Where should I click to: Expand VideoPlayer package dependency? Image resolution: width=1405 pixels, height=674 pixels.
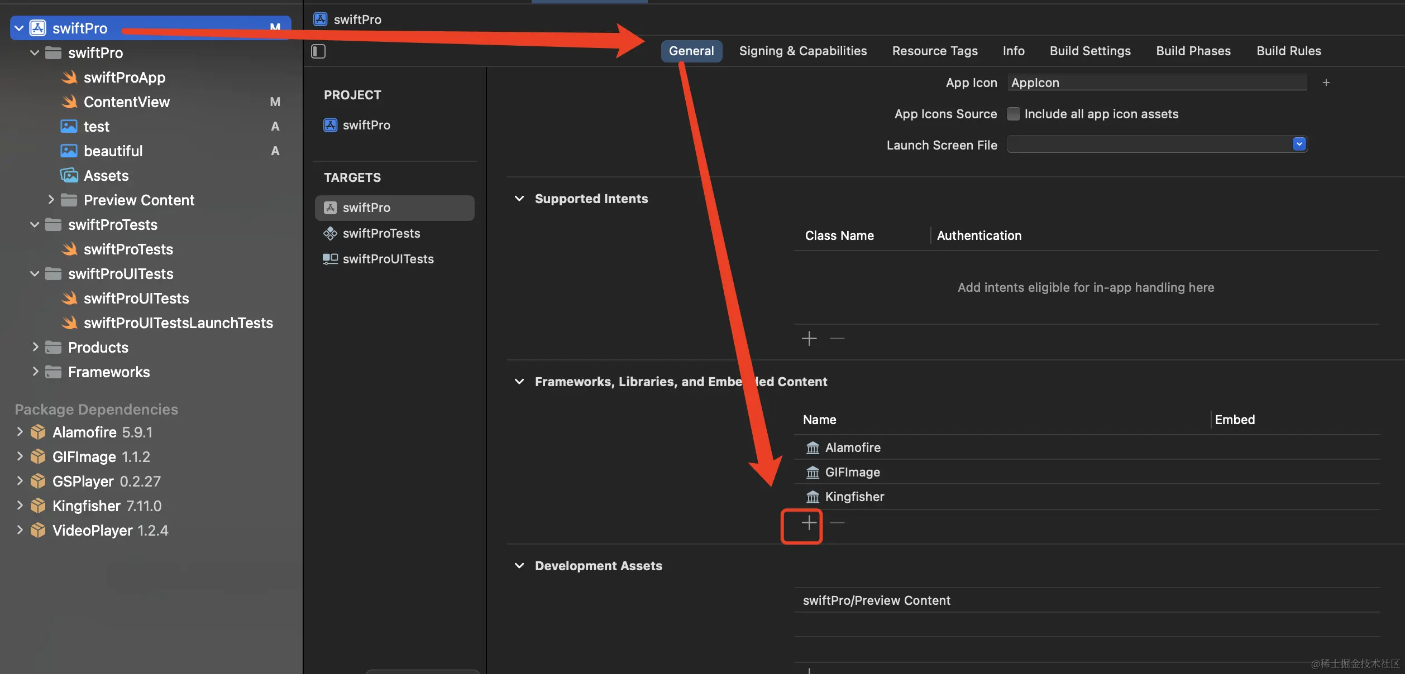[x=20, y=530]
